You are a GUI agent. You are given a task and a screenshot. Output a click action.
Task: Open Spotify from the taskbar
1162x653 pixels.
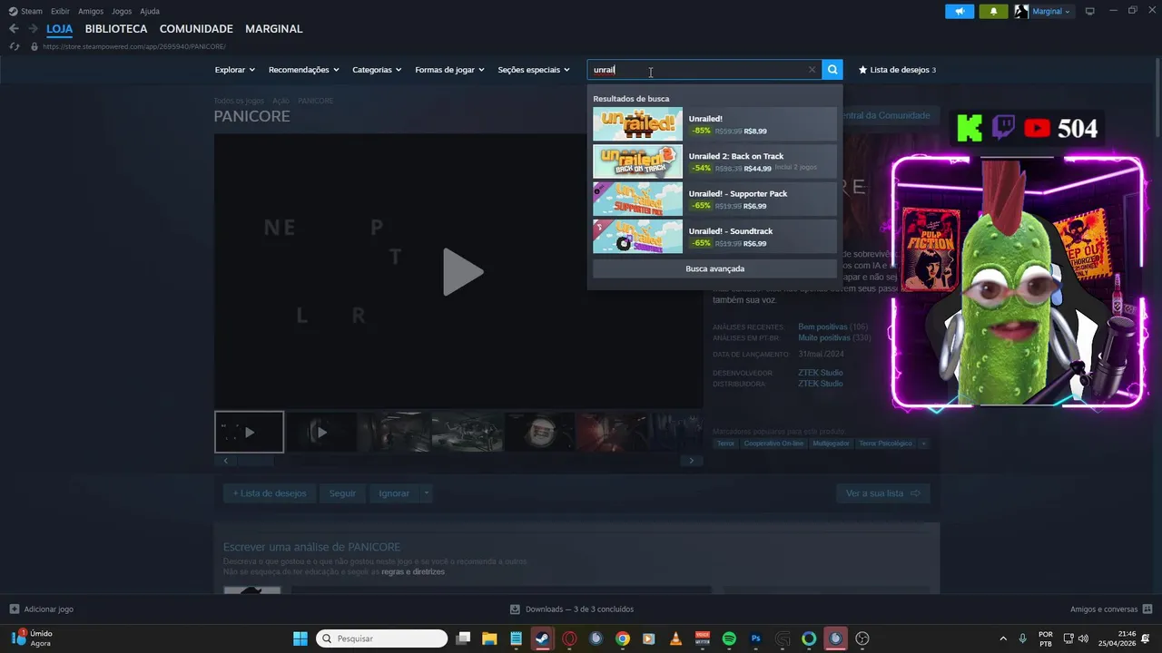point(729,638)
